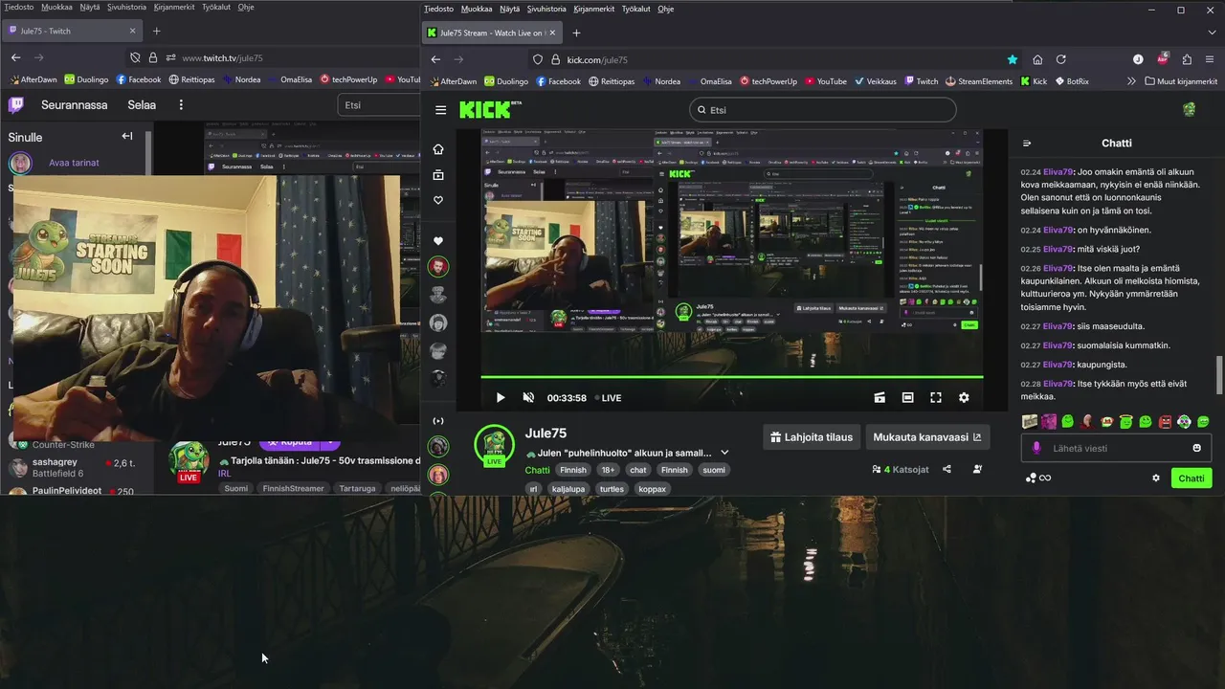Open Adblock extension icon

(x=1163, y=58)
